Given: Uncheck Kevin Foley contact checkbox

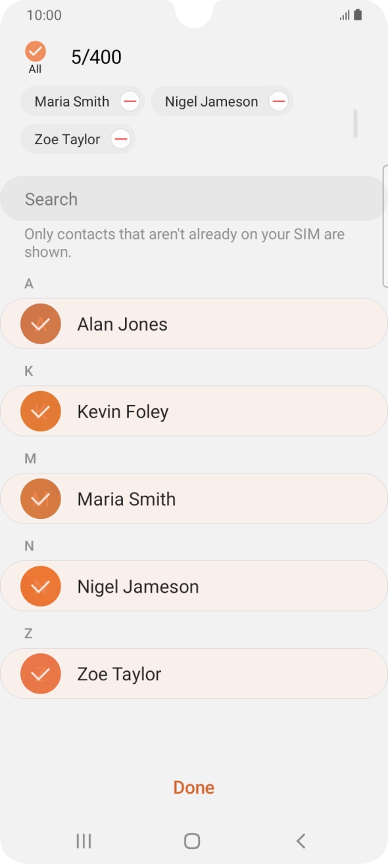Looking at the screenshot, I should (x=41, y=411).
